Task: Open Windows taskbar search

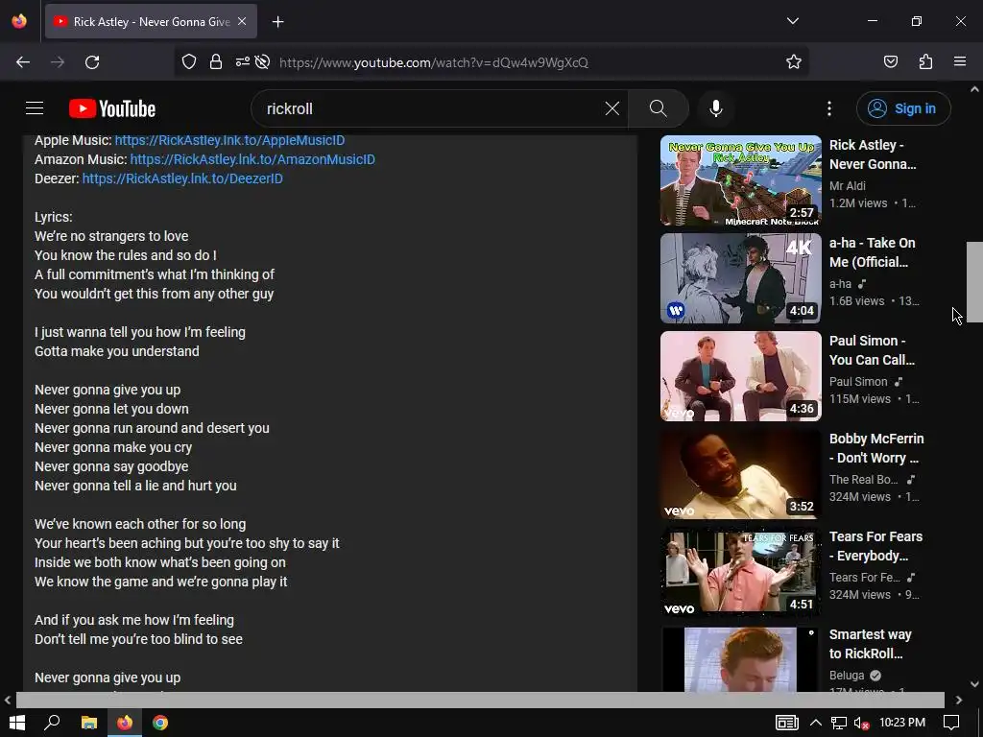Action: [52, 723]
